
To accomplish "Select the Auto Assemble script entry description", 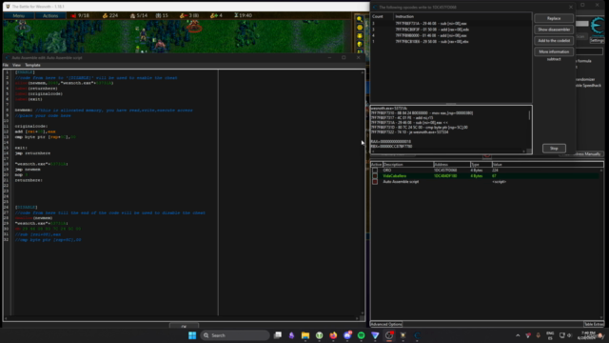I will click(401, 182).
